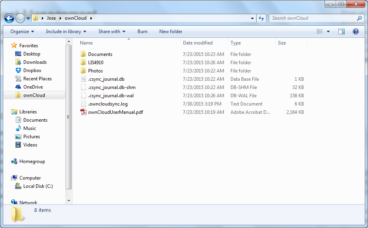Click the Burn toolbar button
This screenshot has width=368, height=228.
pos(142,32)
